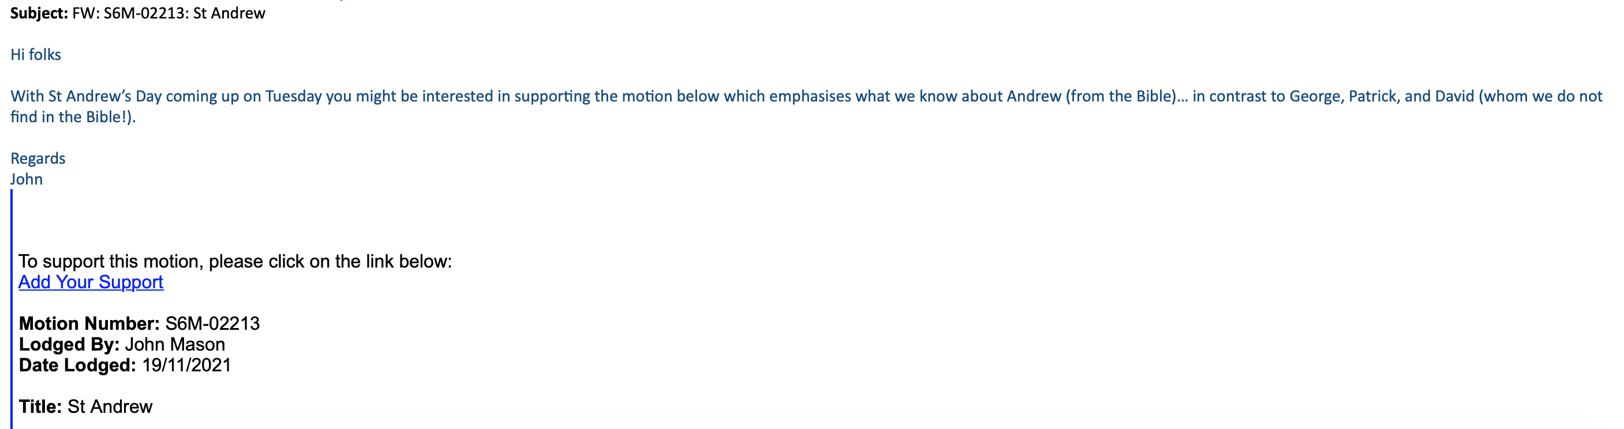Click the 'Regards' sign-off line
This screenshot has width=1624, height=429.
pos(38,158)
